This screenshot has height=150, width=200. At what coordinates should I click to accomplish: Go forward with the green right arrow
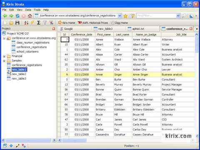(x=11, y=16)
